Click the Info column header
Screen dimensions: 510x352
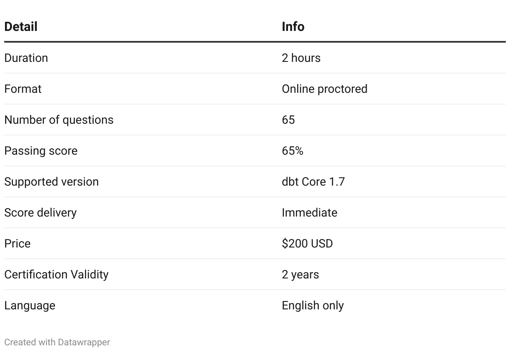coord(293,27)
